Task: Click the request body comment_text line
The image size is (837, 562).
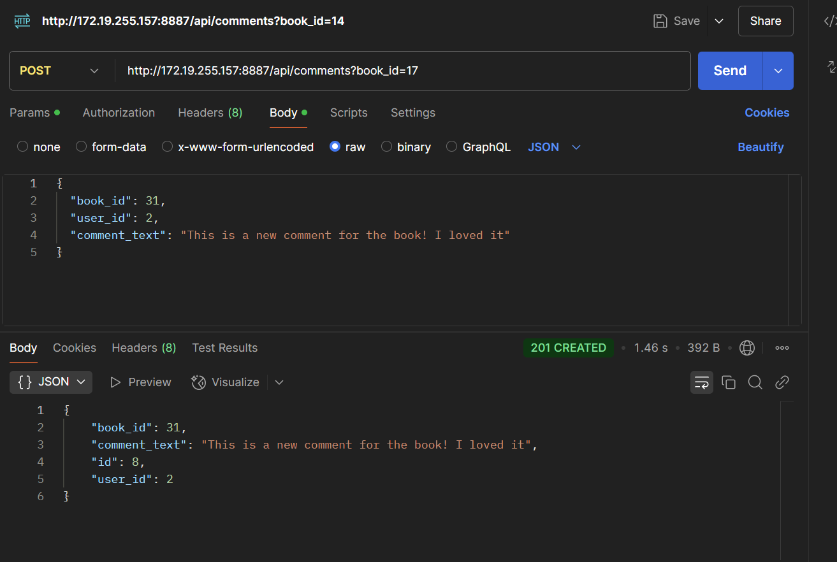Action: pyautogui.click(x=290, y=235)
